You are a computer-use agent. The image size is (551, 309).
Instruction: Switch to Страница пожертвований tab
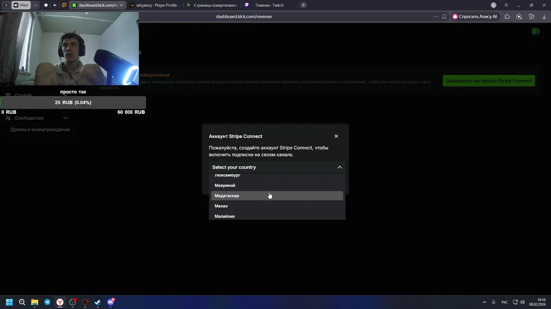click(x=211, y=5)
